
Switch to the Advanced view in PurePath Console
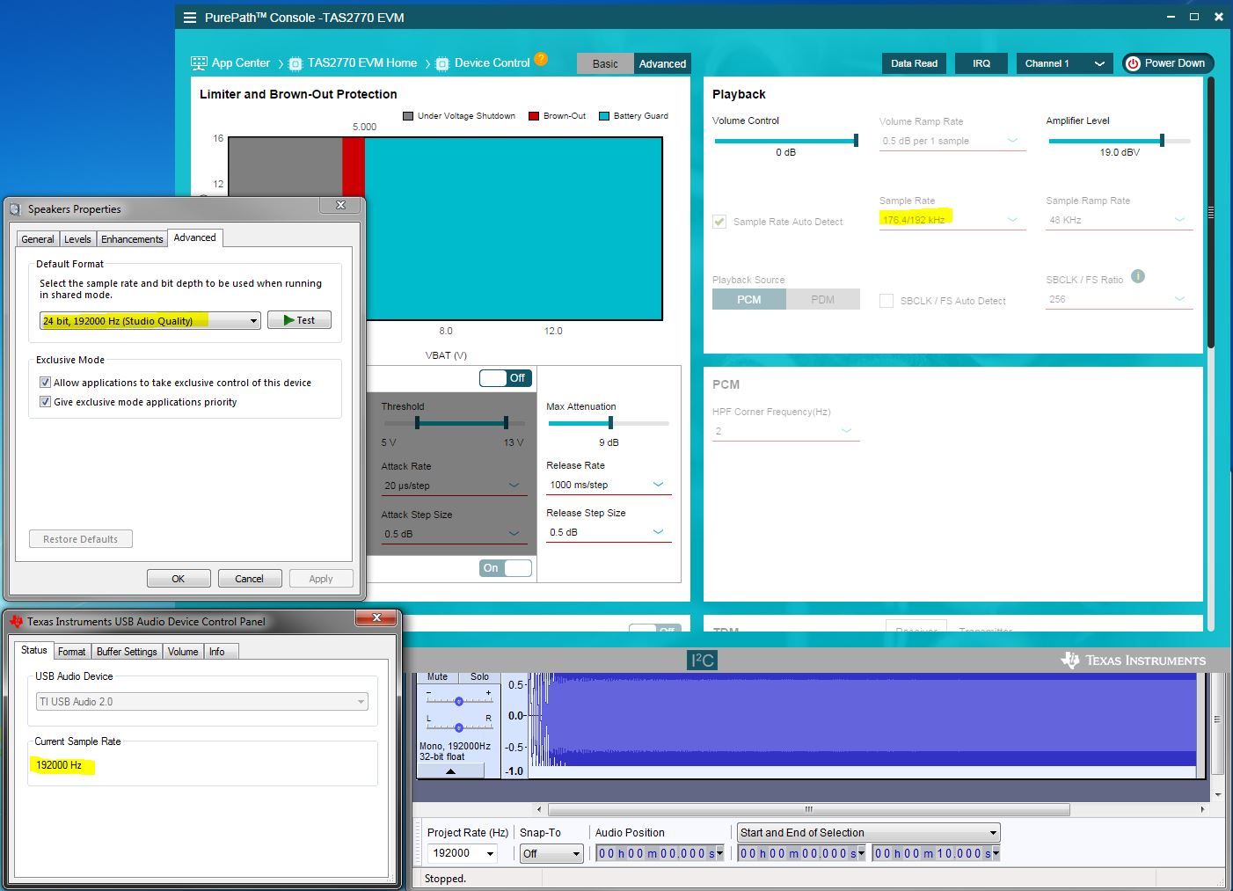[x=662, y=63]
